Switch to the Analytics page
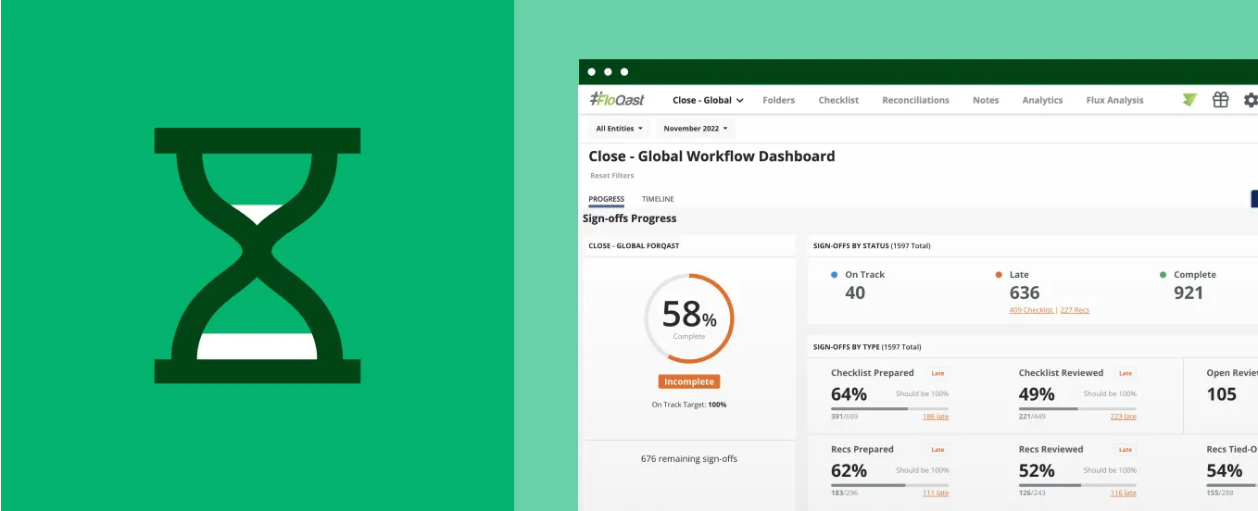 point(1042,100)
